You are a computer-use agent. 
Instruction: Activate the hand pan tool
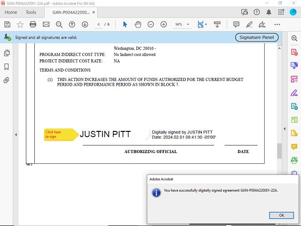coord(138,24)
